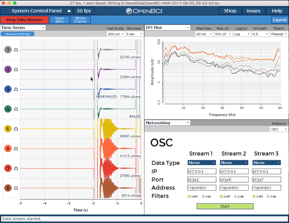289x223 pixels.
Task: Click Stop Data Stream button
Action: 25,20
